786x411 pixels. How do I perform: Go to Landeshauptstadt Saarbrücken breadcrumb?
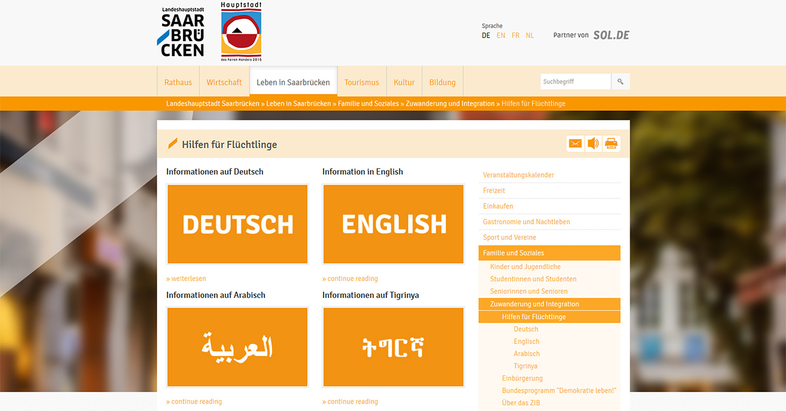(x=212, y=104)
